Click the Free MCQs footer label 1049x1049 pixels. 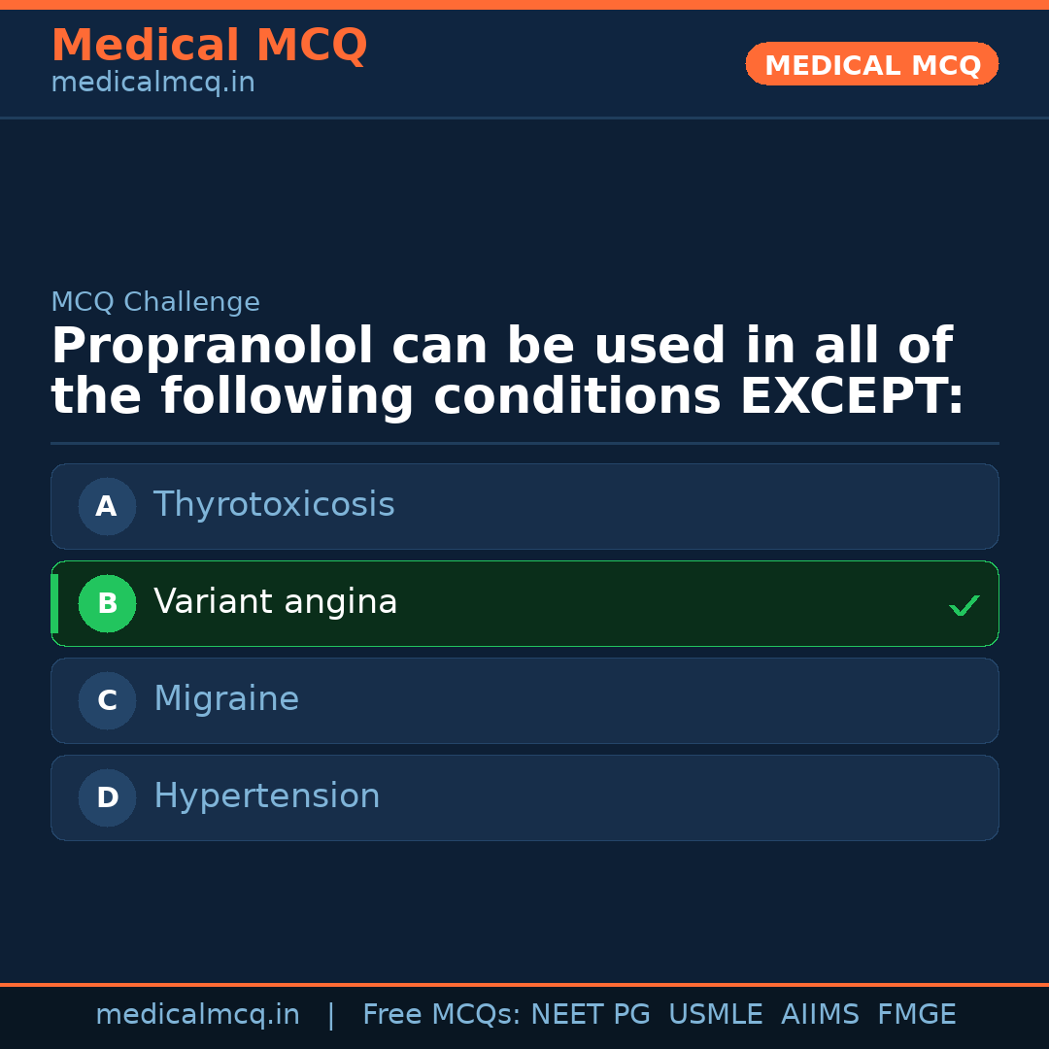tap(442, 1015)
